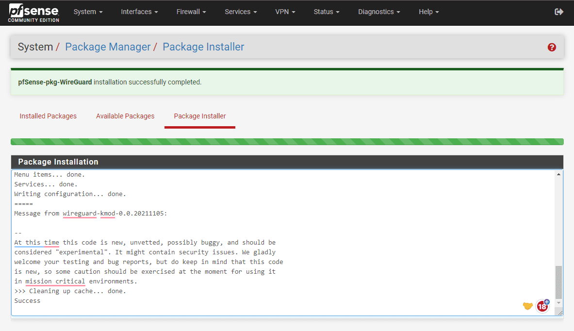
Task: Click the green installation progress bar
Action: (x=287, y=142)
